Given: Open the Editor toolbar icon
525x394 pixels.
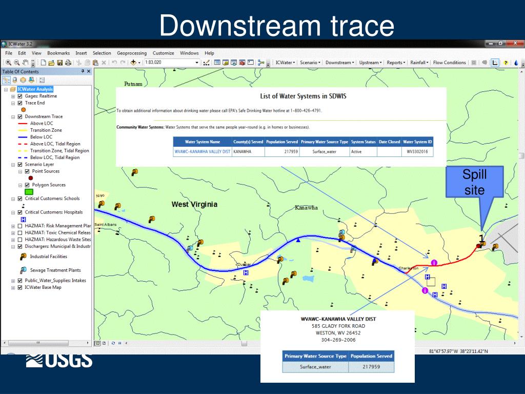Looking at the screenshot, I should tap(207, 63).
